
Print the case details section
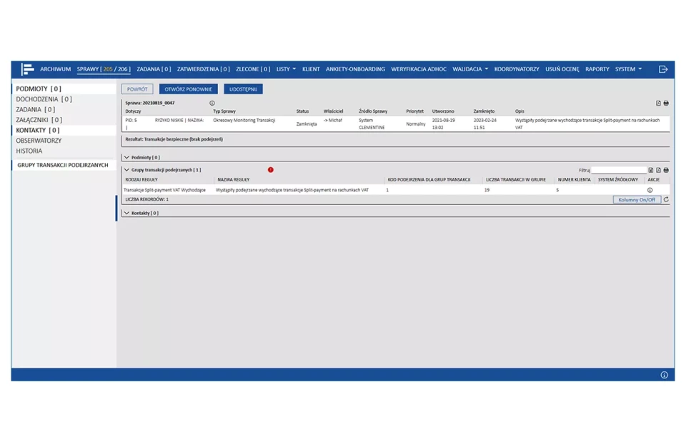pyautogui.click(x=666, y=104)
